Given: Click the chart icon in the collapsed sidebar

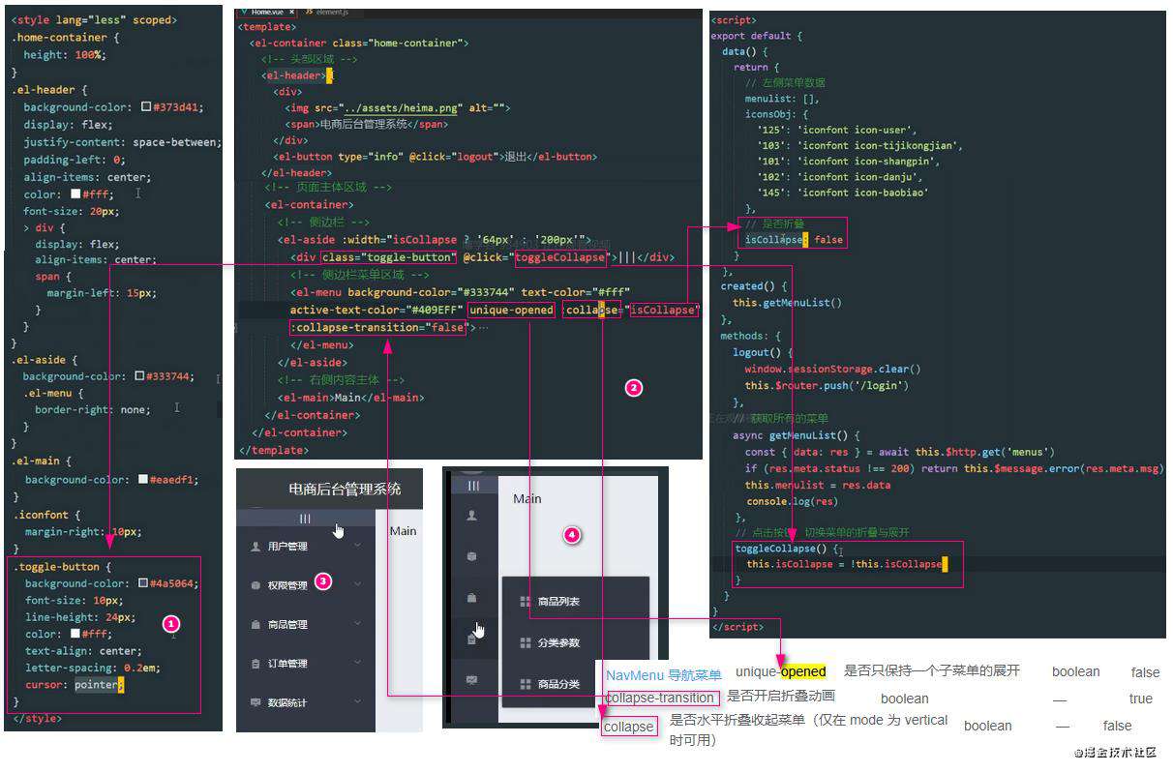Looking at the screenshot, I should coord(472,679).
